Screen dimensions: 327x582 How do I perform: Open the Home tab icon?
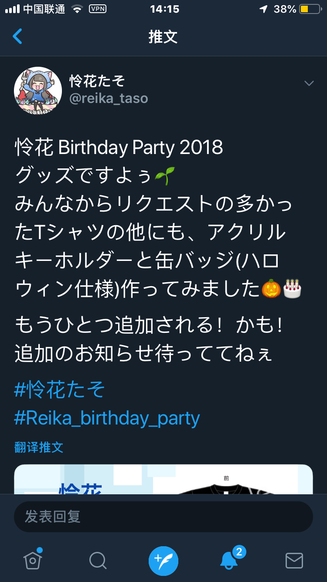tap(33, 560)
